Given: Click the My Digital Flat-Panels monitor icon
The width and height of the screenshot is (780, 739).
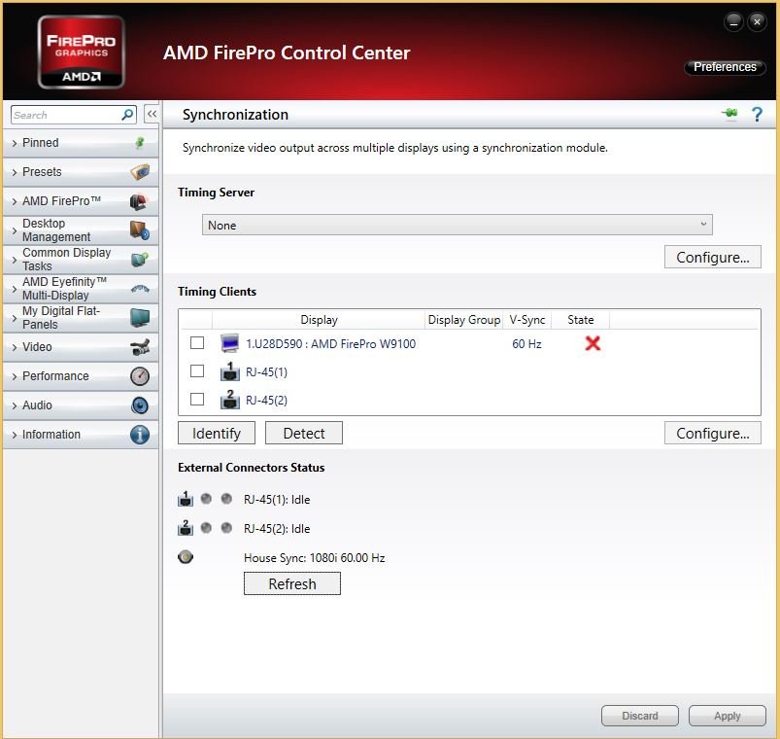Looking at the screenshot, I should (140, 318).
